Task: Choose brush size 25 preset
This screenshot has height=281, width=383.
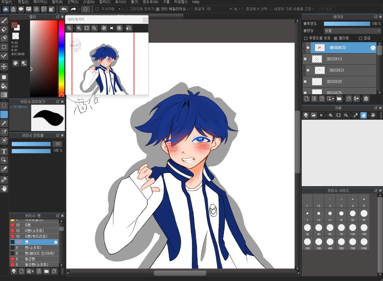Action: click(x=364, y=215)
